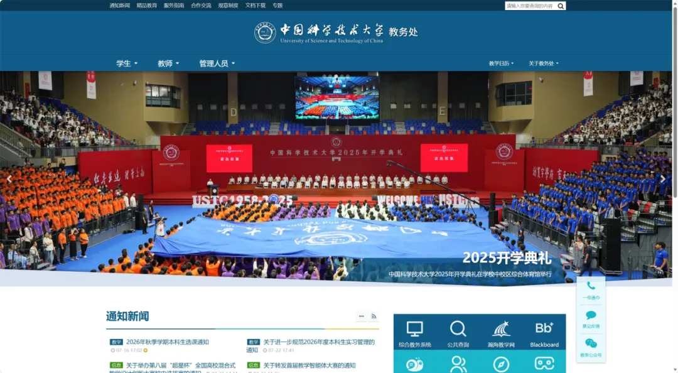Click the 通知新闻 section heading
This screenshot has height=373, width=678.
click(127, 316)
